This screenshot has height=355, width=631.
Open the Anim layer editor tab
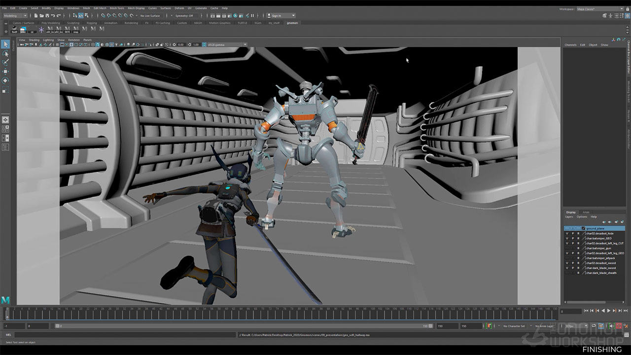coord(586,212)
